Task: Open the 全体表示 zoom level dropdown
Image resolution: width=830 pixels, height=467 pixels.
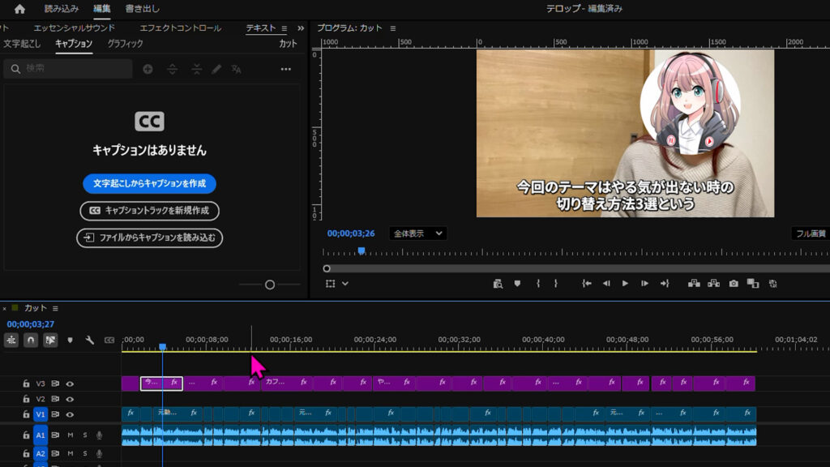Action: 417,233
